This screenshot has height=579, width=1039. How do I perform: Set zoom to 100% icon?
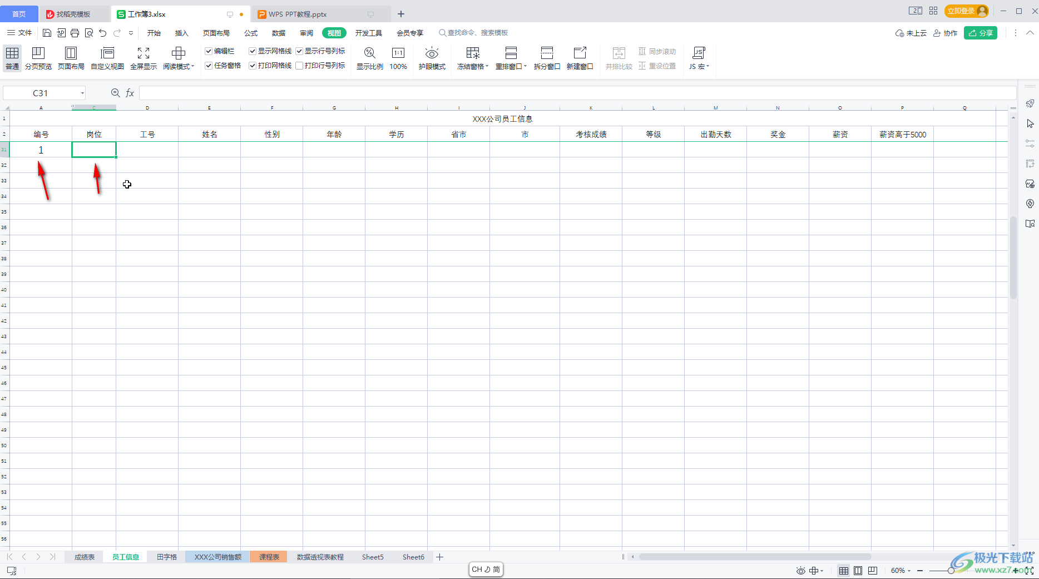coord(398,53)
